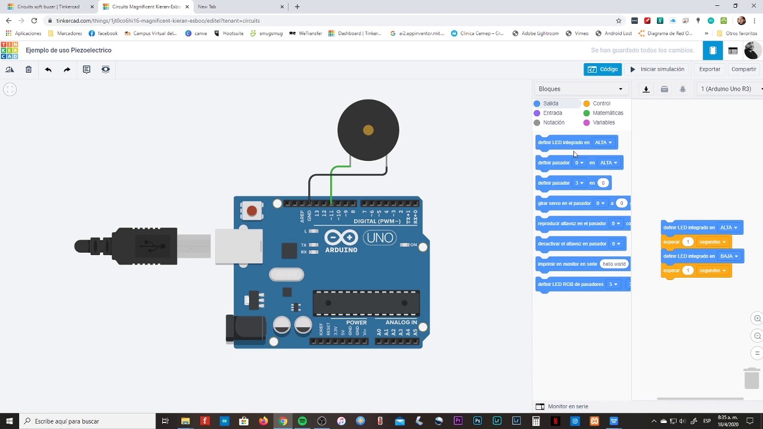The image size is (763, 429).
Task: Reset code workspace zoom
Action: [758, 353]
